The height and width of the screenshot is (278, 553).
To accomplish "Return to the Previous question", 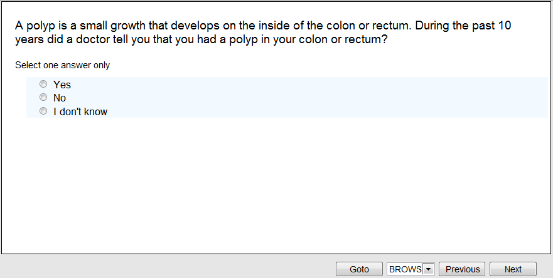I will [463, 269].
